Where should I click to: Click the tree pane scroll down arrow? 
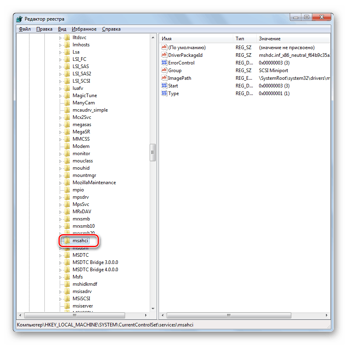[153, 309]
